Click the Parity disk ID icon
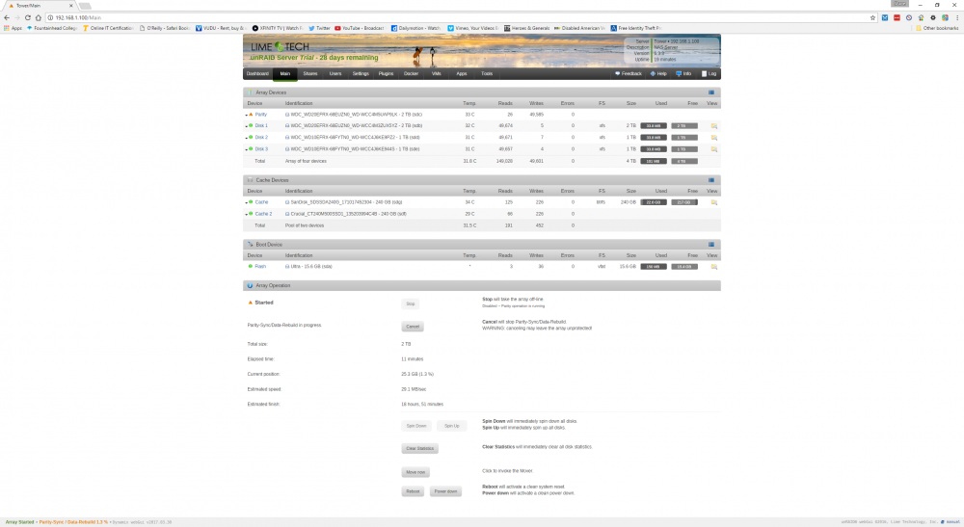The width and height of the screenshot is (964, 527). [x=287, y=115]
